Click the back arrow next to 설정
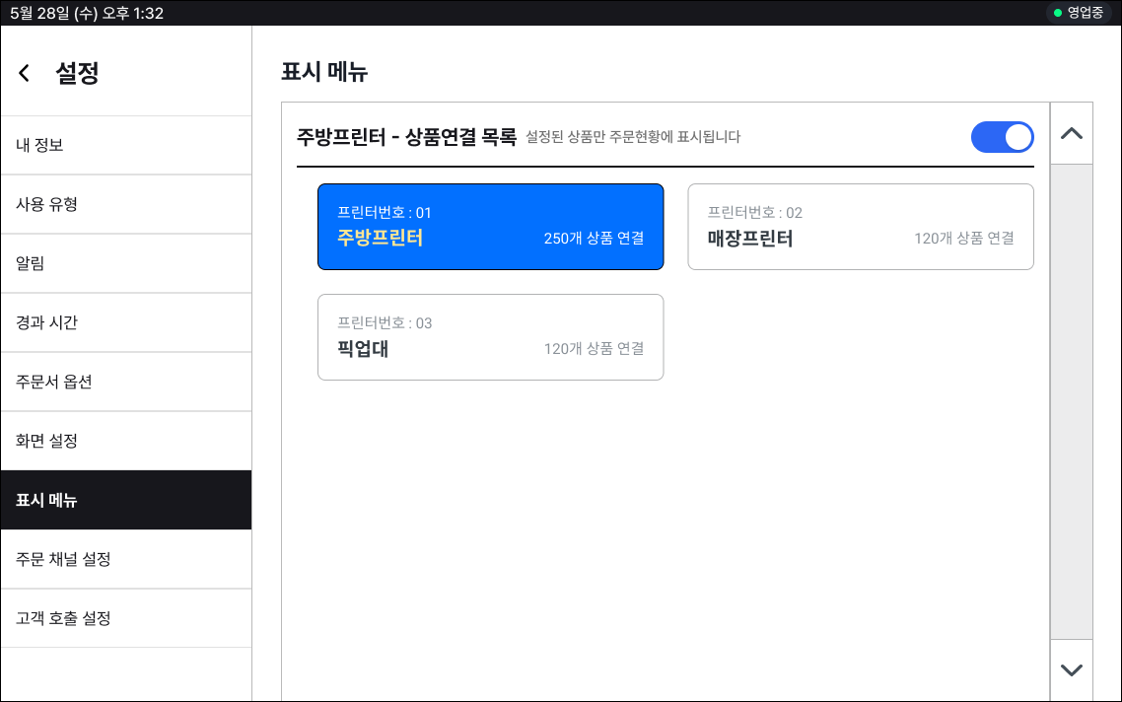Viewport: 1122px width, 702px height. click(25, 73)
